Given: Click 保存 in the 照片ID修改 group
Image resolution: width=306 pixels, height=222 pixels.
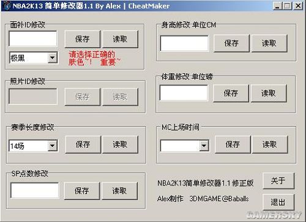Looking at the screenshot, I should pyautogui.click(x=83, y=97).
